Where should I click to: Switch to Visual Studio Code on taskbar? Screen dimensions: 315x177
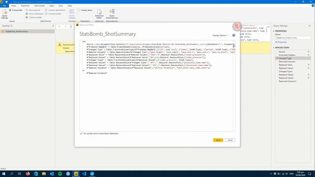coord(84,174)
